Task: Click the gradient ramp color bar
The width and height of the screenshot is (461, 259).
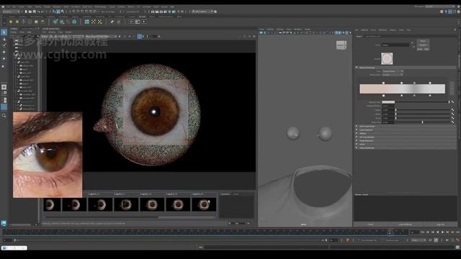Action: pos(402,88)
